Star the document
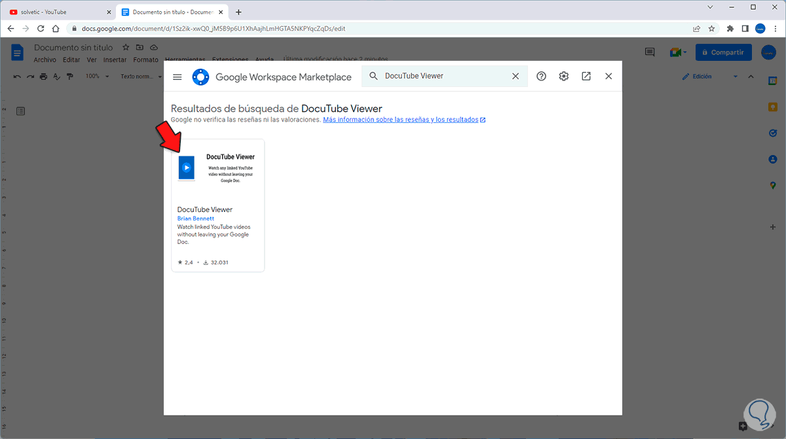The height and width of the screenshot is (439, 786). pyautogui.click(x=125, y=48)
